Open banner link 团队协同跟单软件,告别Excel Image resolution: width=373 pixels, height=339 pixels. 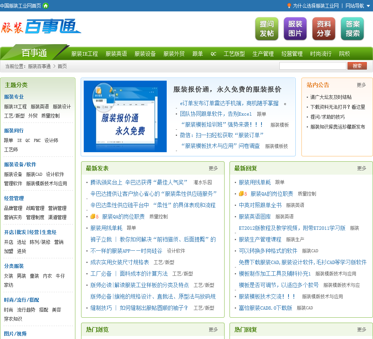pos(216,114)
